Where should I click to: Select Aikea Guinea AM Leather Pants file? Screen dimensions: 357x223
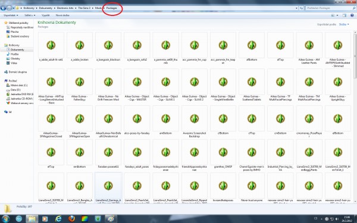[x=309, y=48]
